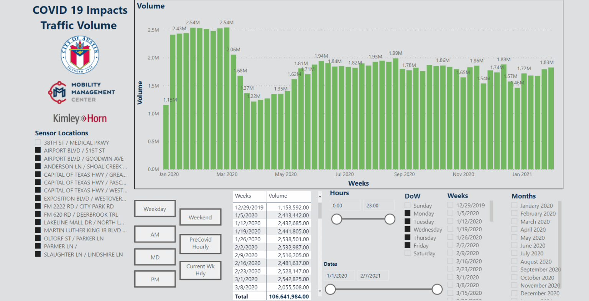The width and height of the screenshot is (589, 301).
Task: Disable the SLAUGHTER LN / LINDSHIRE LN sensor
Action: pyautogui.click(x=38, y=254)
